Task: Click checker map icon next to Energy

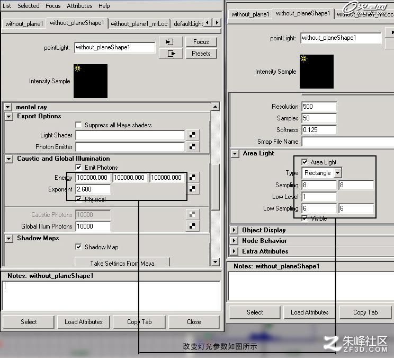Action: (x=192, y=177)
